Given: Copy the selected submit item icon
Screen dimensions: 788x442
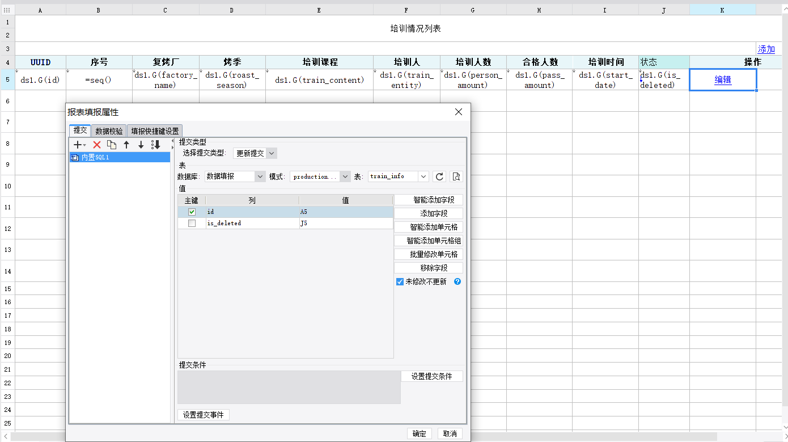Looking at the screenshot, I should click(112, 145).
